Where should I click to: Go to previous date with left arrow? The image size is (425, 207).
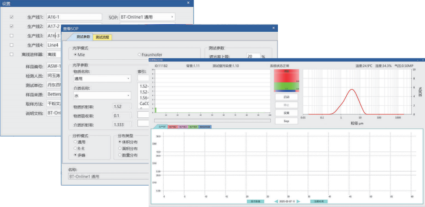point(276,201)
